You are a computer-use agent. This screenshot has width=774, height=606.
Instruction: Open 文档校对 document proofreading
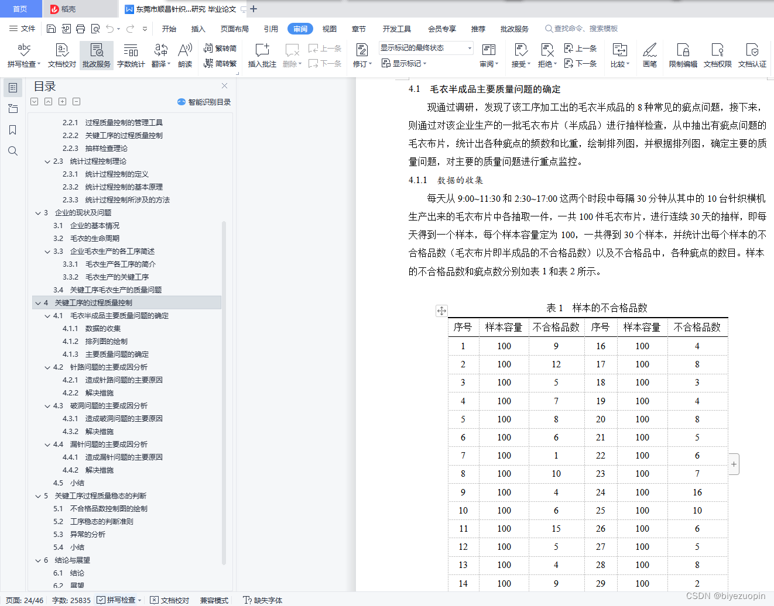click(x=61, y=56)
